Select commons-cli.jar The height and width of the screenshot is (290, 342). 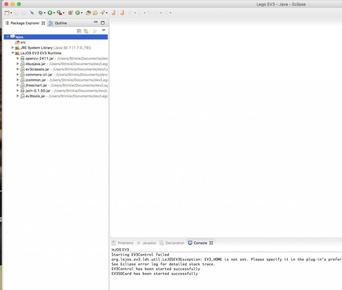39,74
